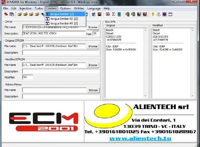The width and height of the screenshot is (200, 147).
Task: Click the Adress Memo Description field
Action: point(61,96)
